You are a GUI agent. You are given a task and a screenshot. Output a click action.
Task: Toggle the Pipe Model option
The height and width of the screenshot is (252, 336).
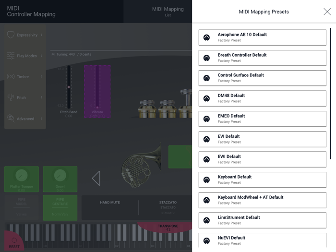click(x=22, y=207)
